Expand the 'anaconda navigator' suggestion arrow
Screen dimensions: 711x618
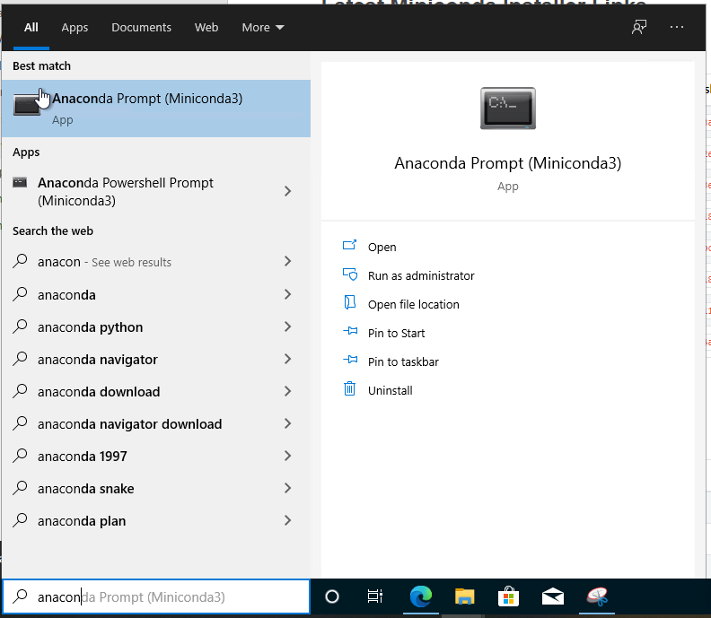[287, 360]
